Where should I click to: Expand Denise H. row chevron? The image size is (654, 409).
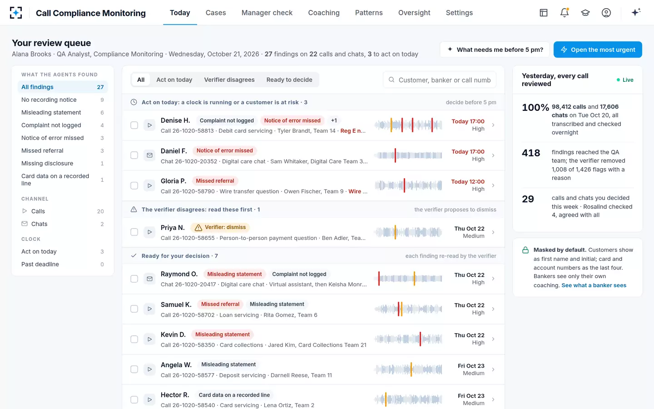[x=493, y=125]
